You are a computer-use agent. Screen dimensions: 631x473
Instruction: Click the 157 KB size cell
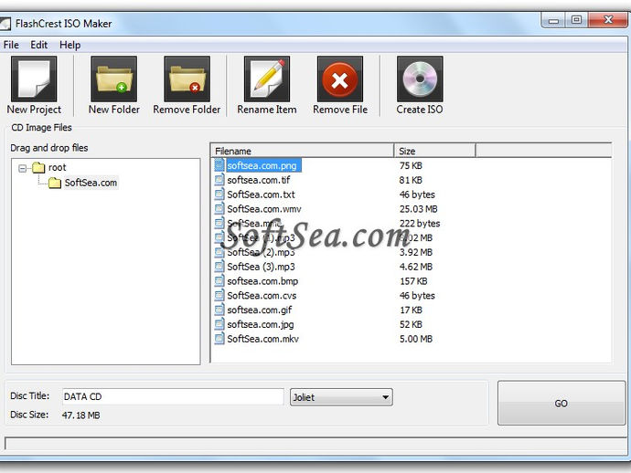point(413,281)
